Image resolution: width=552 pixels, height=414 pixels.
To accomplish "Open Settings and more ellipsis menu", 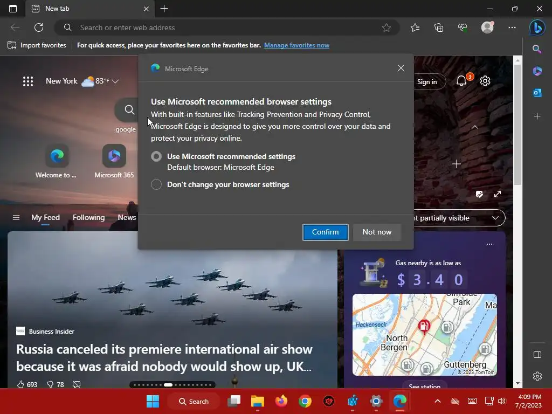I will (x=512, y=27).
